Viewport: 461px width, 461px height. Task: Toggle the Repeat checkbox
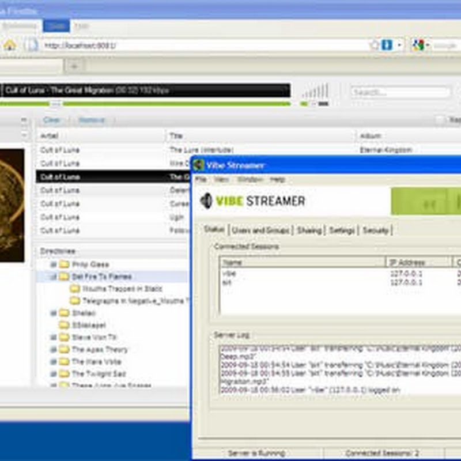(x=440, y=120)
